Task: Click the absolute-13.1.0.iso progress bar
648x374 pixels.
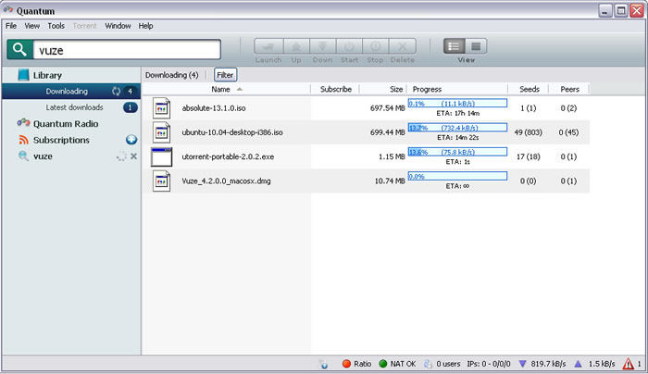Action: [x=457, y=104]
